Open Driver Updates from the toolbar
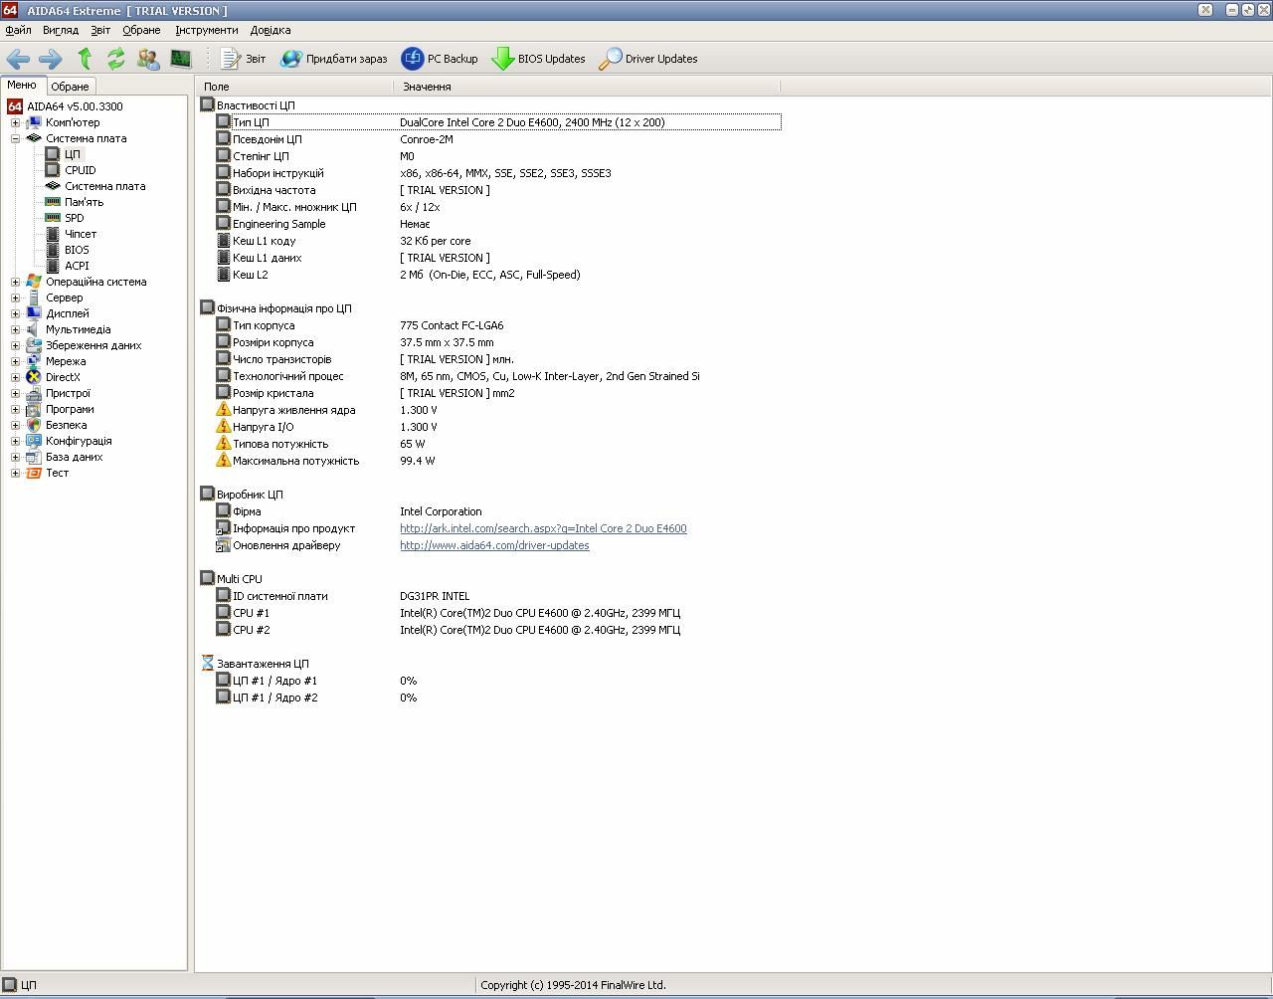Screen dimensions: 1273x999 pyautogui.click(x=648, y=59)
